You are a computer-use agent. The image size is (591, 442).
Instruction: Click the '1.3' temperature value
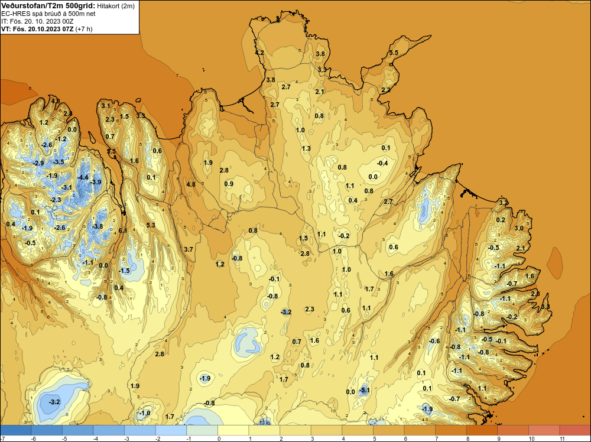pyautogui.click(x=306, y=148)
